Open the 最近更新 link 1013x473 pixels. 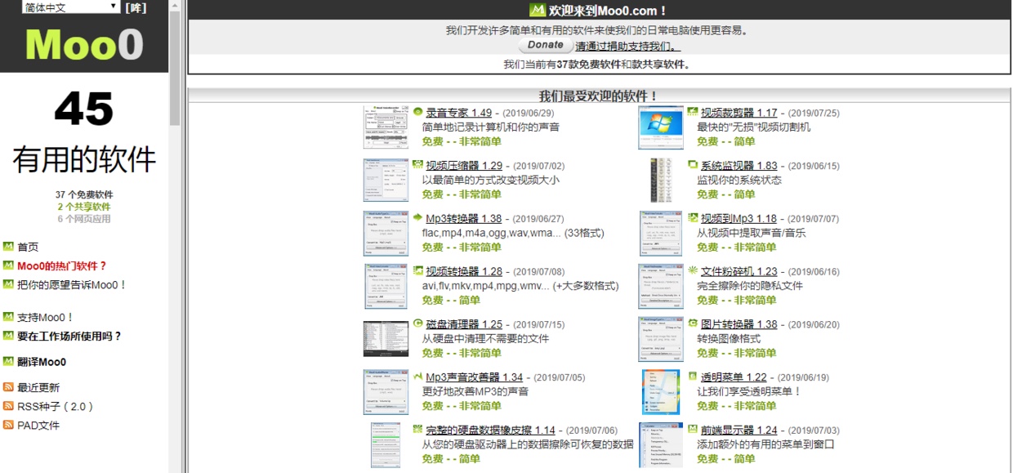point(38,387)
